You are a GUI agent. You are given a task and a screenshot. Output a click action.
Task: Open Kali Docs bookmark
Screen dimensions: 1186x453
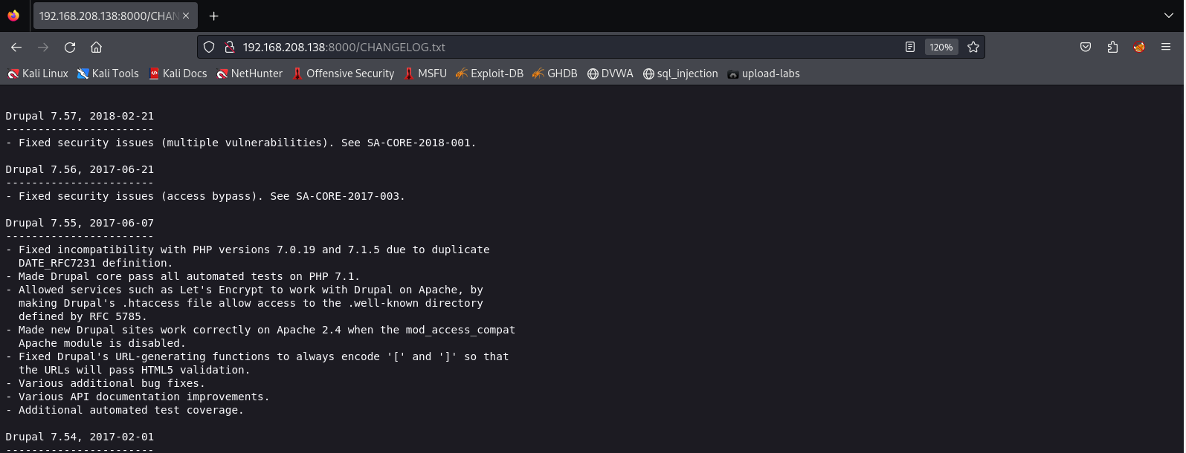178,74
